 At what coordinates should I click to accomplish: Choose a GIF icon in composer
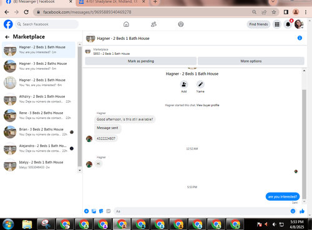[x=109, y=211]
